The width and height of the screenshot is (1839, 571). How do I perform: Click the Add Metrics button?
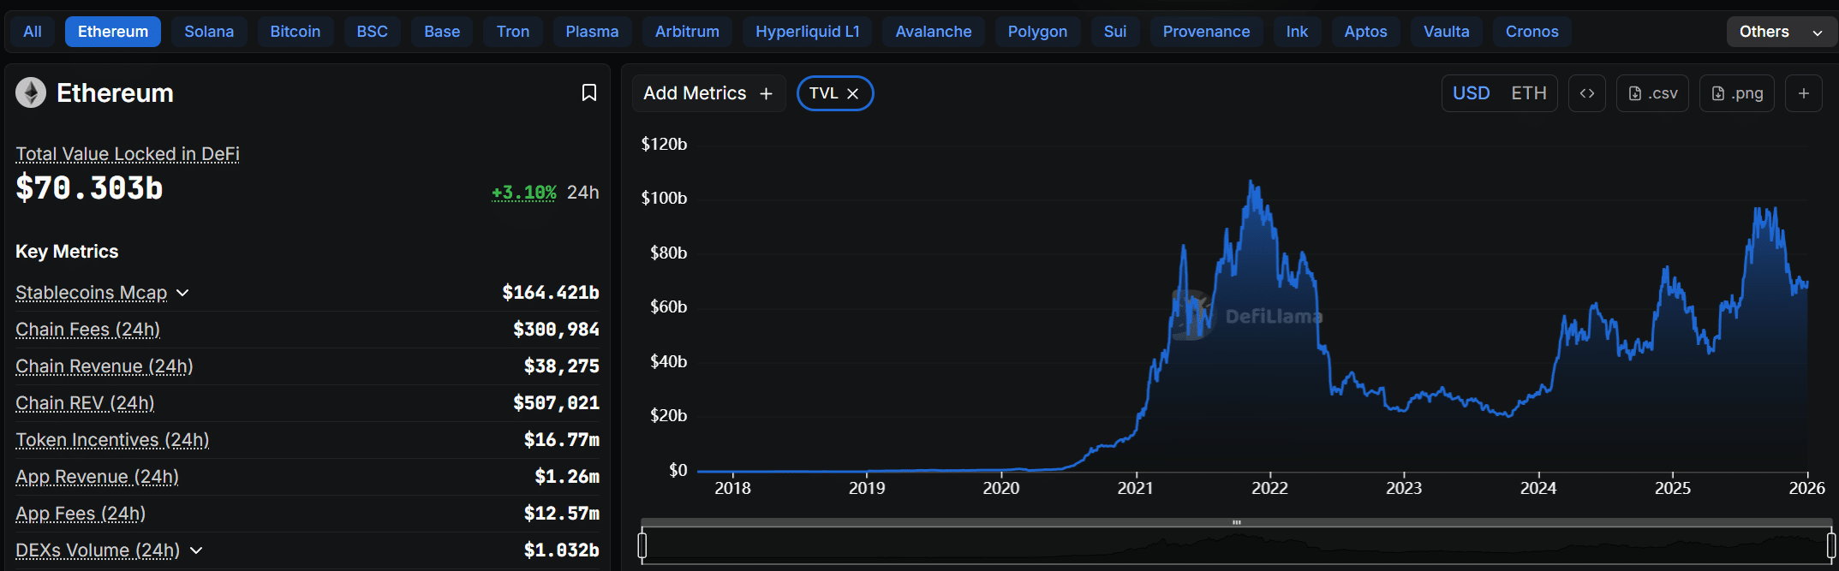708,93
